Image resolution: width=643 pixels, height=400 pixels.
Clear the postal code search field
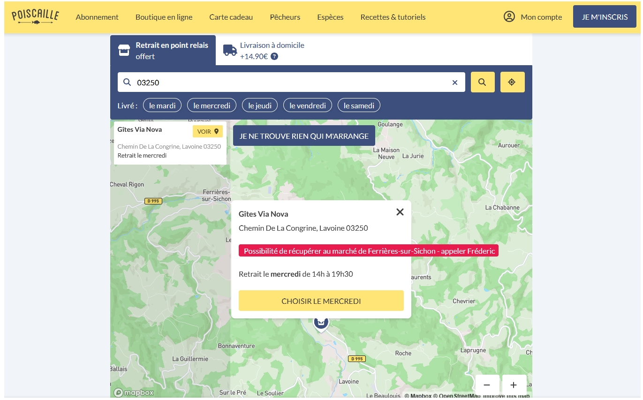click(x=454, y=83)
